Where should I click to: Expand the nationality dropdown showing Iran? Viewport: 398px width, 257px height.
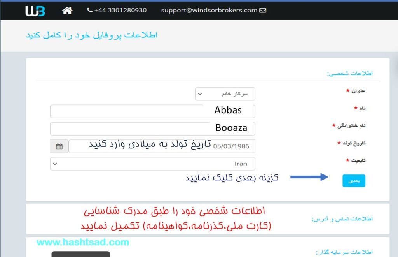[152, 164]
